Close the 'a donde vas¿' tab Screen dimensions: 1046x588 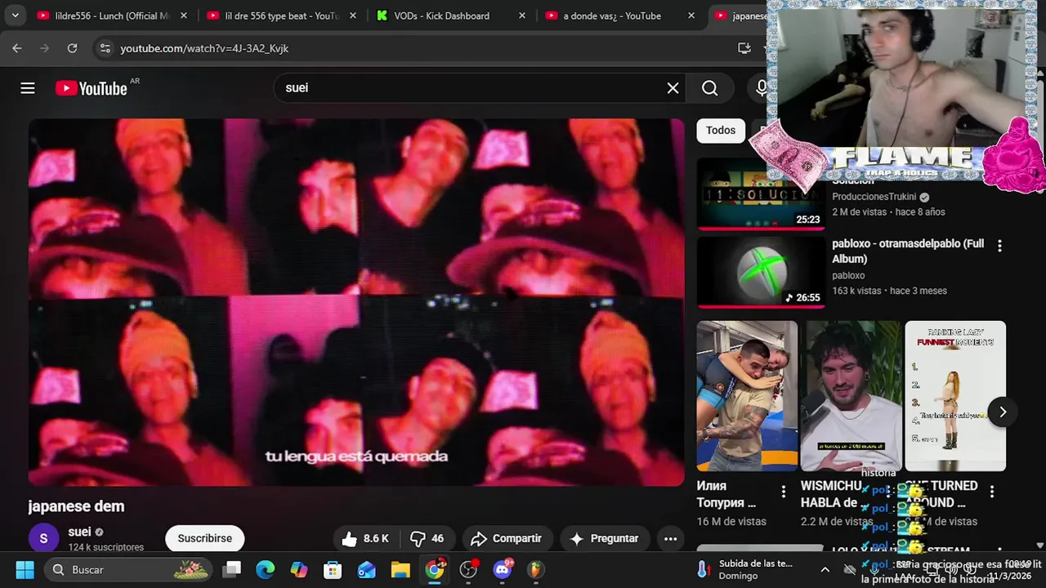[x=691, y=16]
